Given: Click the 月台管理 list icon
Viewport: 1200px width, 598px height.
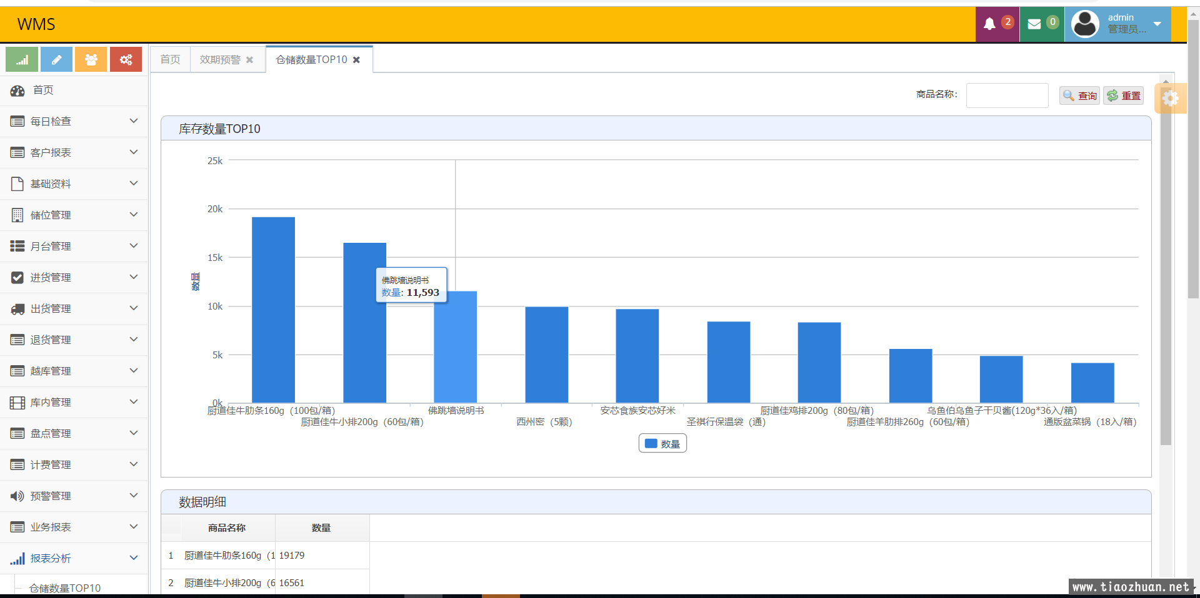Looking at the screenshot, I should tap(17, 247).
